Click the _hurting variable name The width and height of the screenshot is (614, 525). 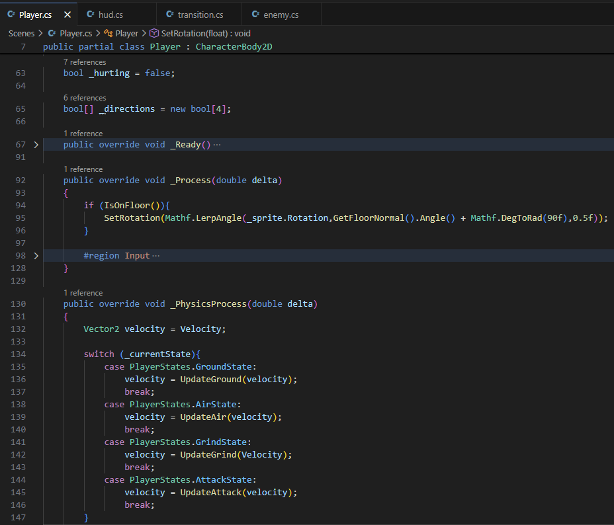109,73
